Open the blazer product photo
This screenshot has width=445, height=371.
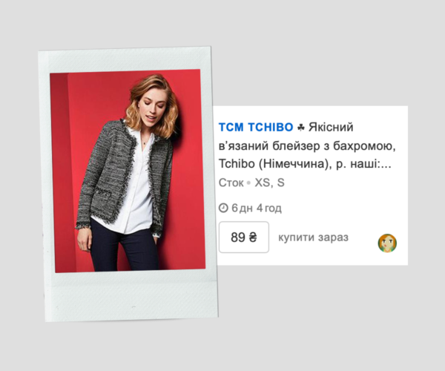coord(128,171)
